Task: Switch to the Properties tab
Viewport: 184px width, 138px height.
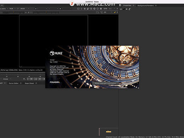Action: tap(127, 5)
